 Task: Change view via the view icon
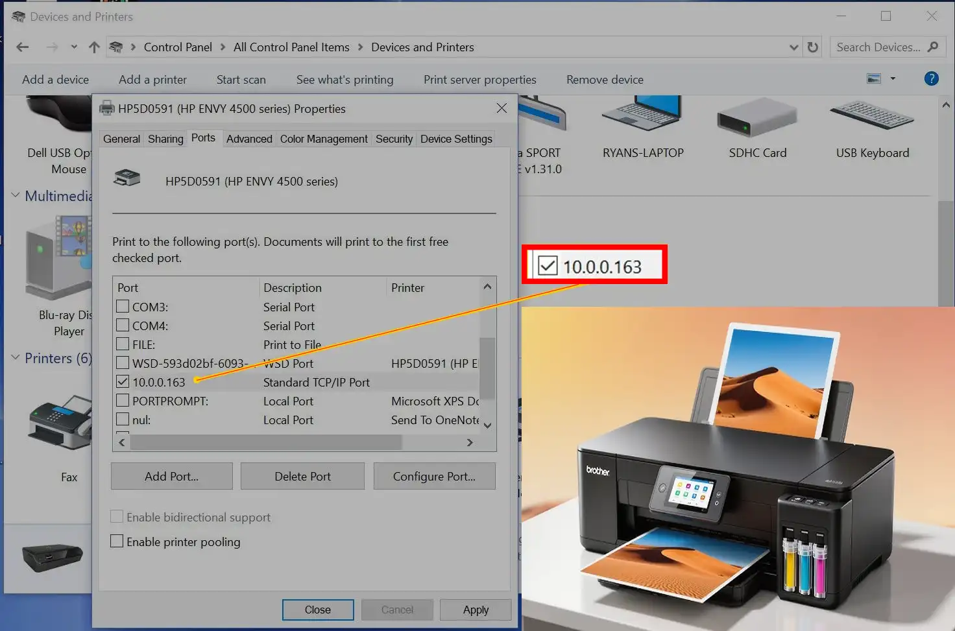coord(874,78)
